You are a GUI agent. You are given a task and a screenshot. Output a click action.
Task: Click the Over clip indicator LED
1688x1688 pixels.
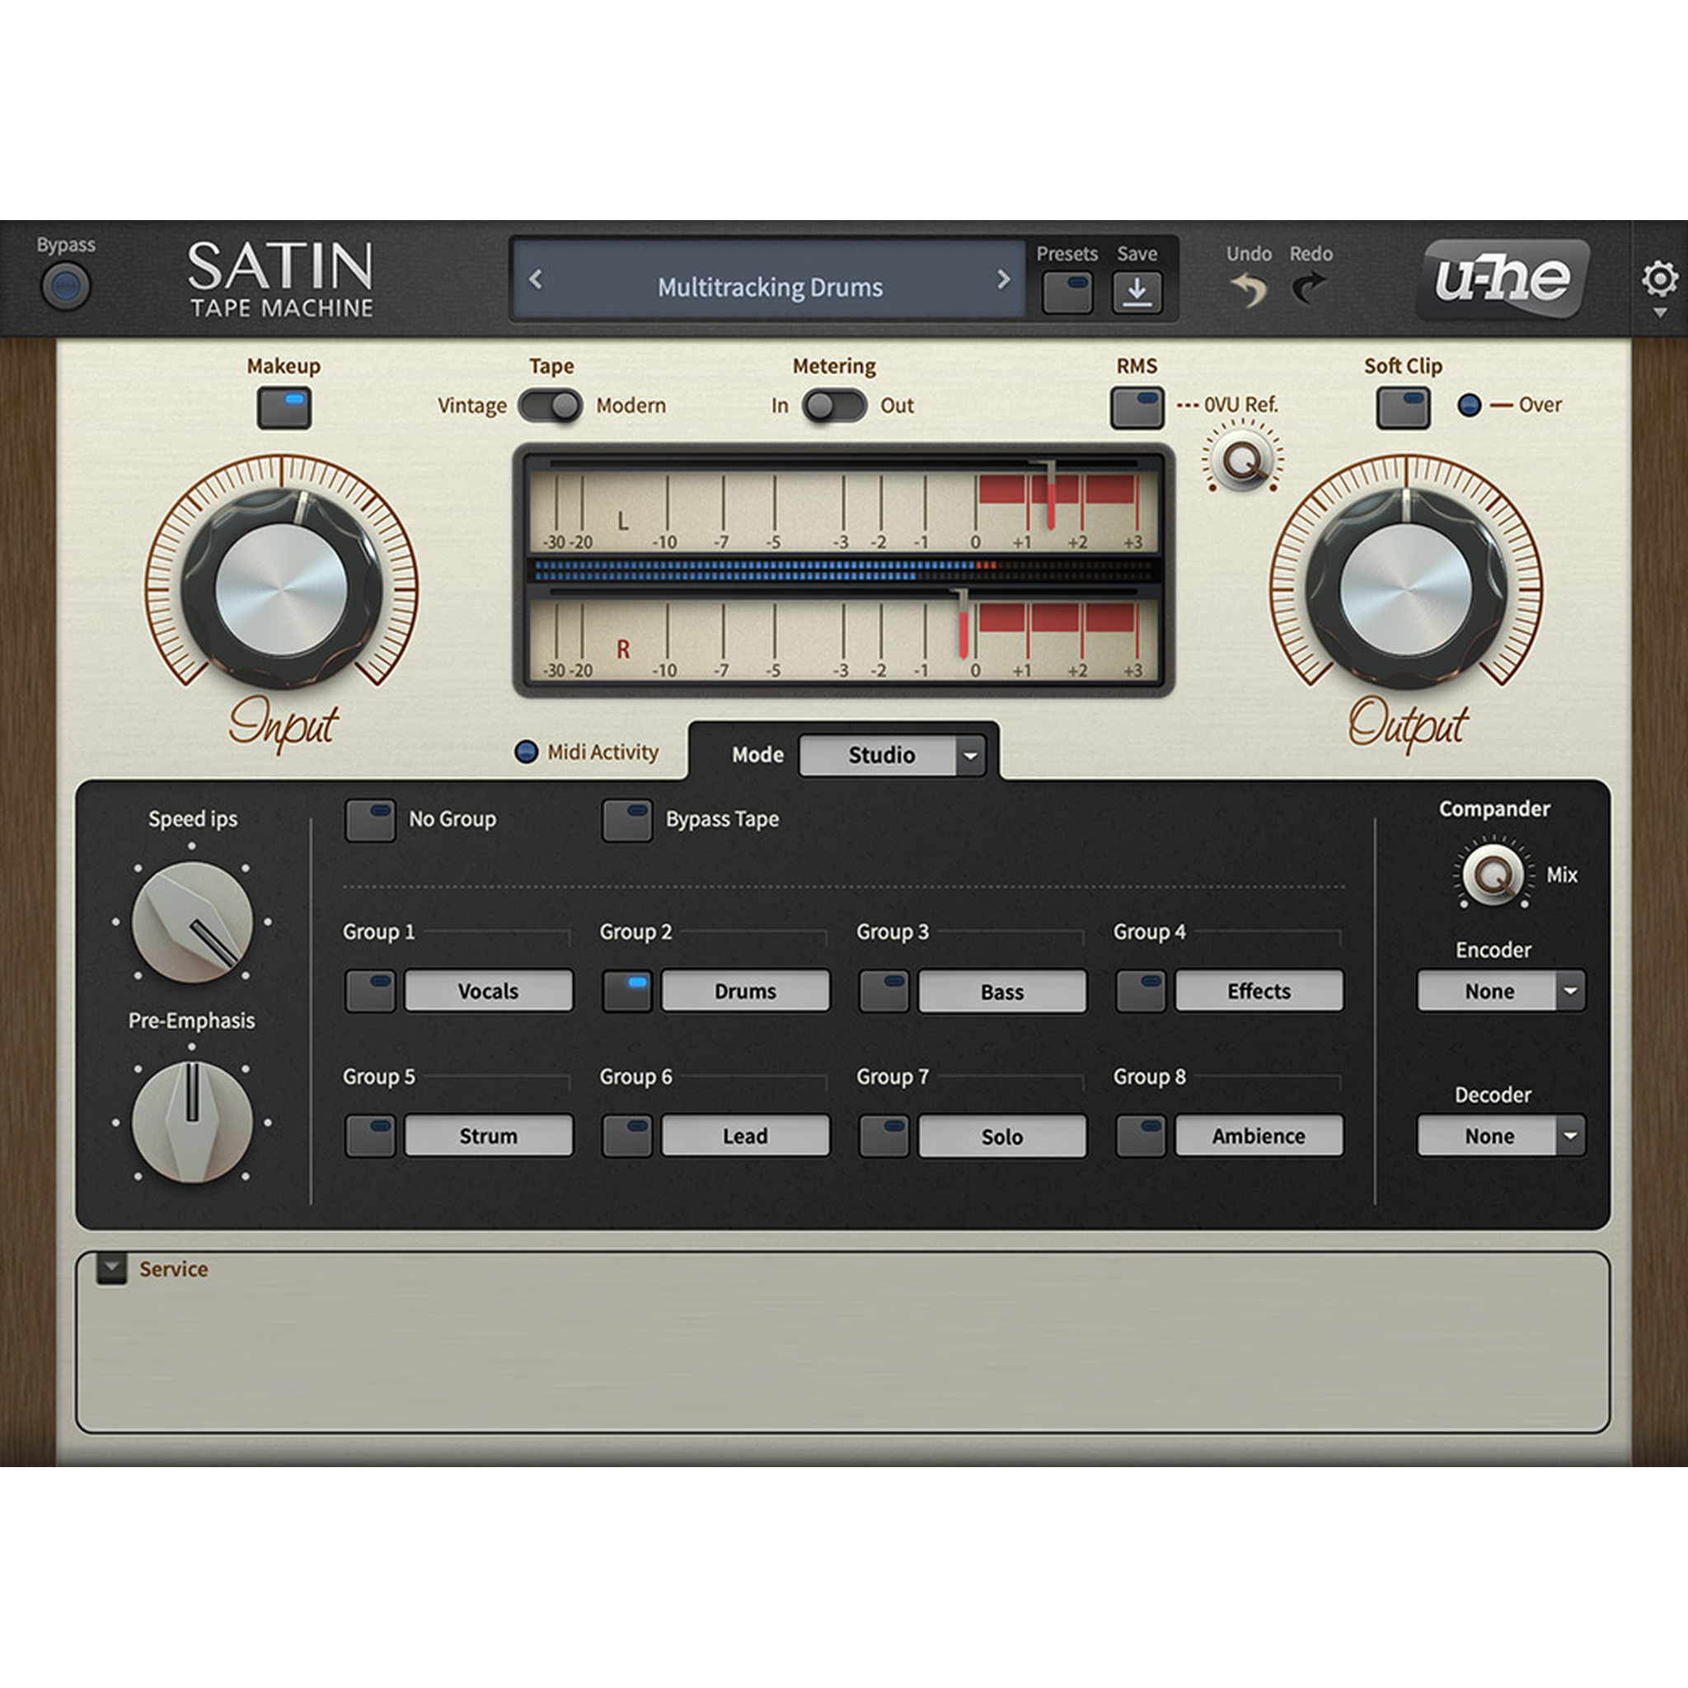click(1470, 406)
